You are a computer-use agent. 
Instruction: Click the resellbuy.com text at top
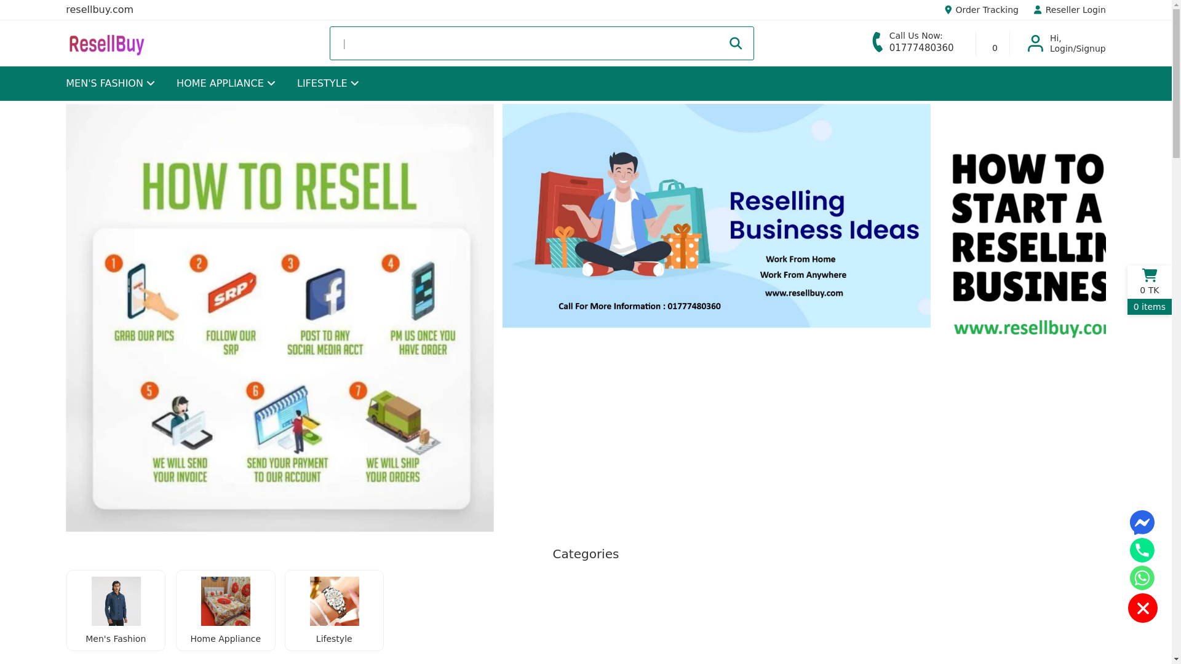click(100, 10)
